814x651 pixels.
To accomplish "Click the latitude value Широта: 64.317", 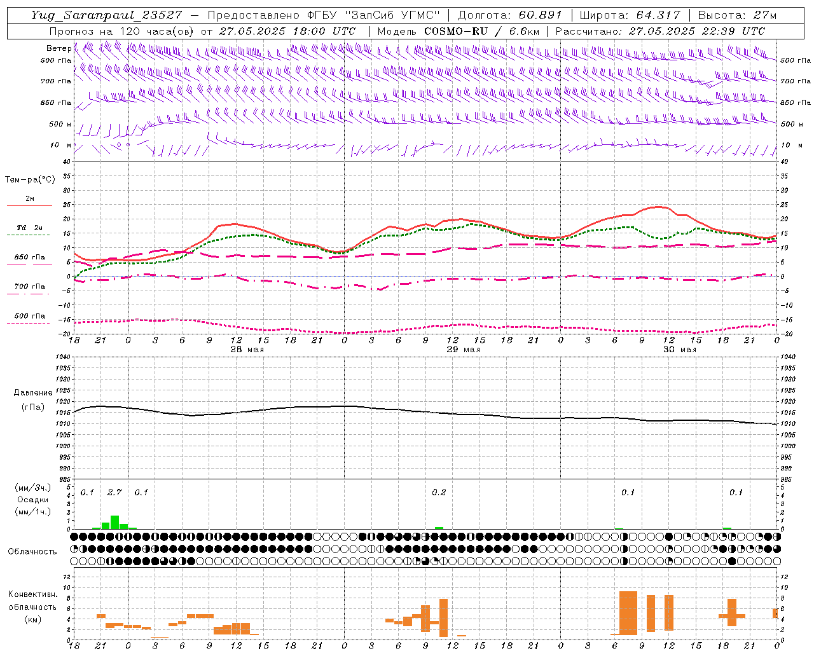I will [630, 15].
